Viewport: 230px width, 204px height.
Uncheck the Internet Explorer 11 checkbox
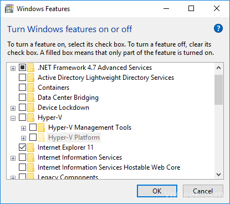pos(22,147)
